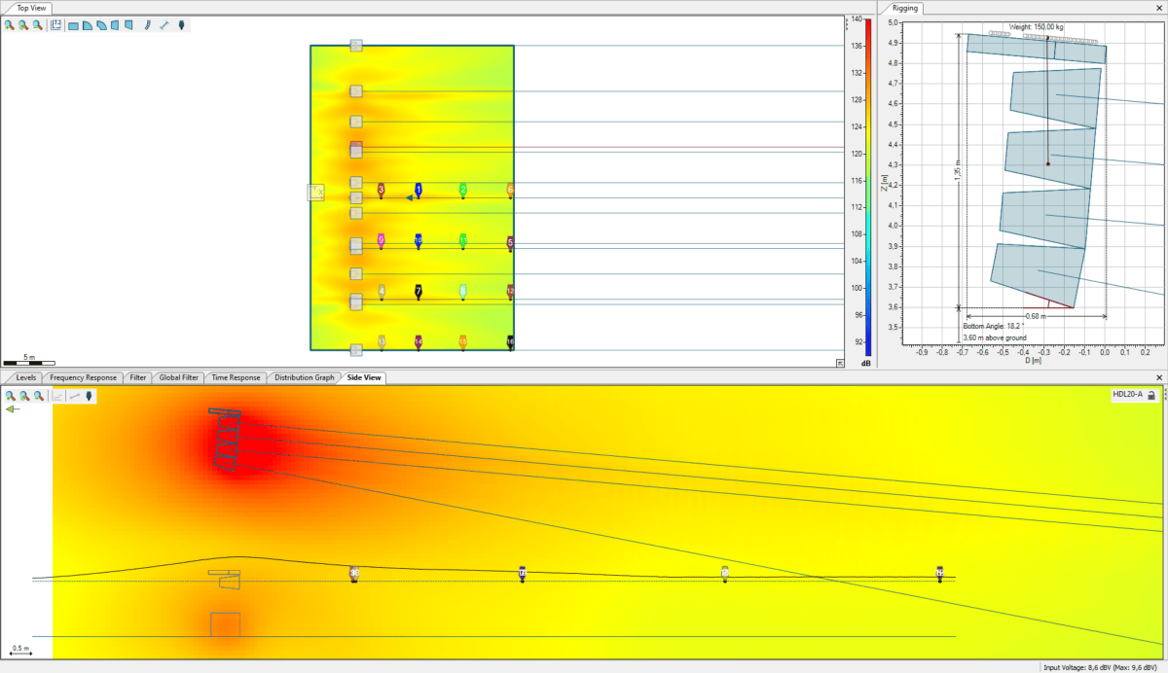Select green microphone marker 2 in Top View

pos(463,190)
